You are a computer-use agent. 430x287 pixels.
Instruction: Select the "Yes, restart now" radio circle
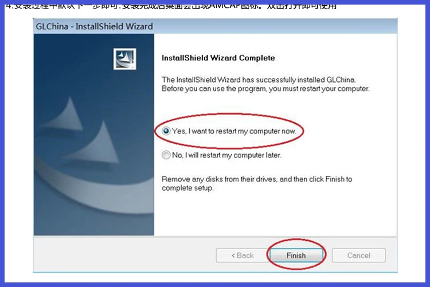click(166, 131)
